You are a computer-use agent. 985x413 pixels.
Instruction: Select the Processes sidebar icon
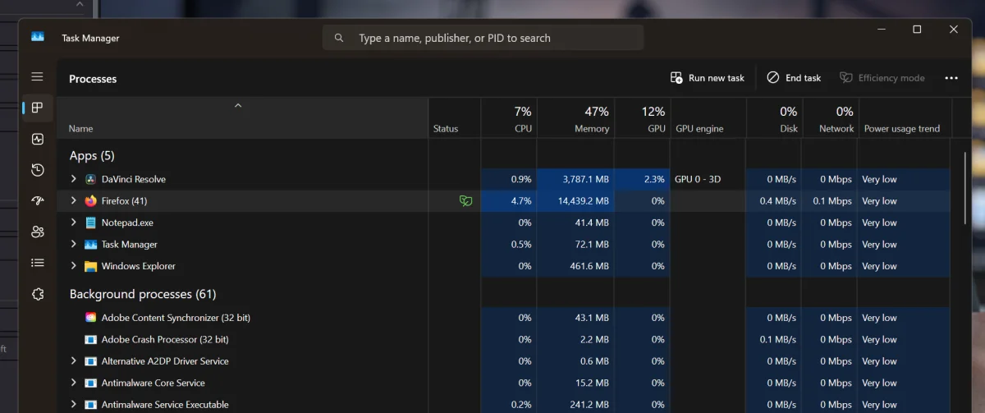(x=37, y=108)
